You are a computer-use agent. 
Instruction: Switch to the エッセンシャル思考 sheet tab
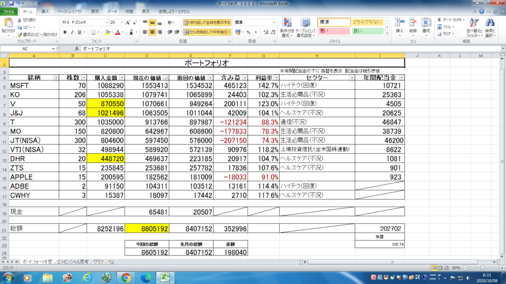[73, 262]
